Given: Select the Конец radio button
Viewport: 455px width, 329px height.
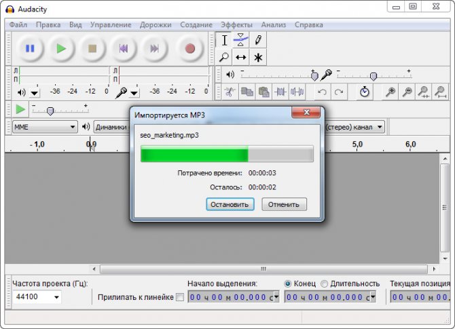Looking at the screenshot, I should [287, 284].
